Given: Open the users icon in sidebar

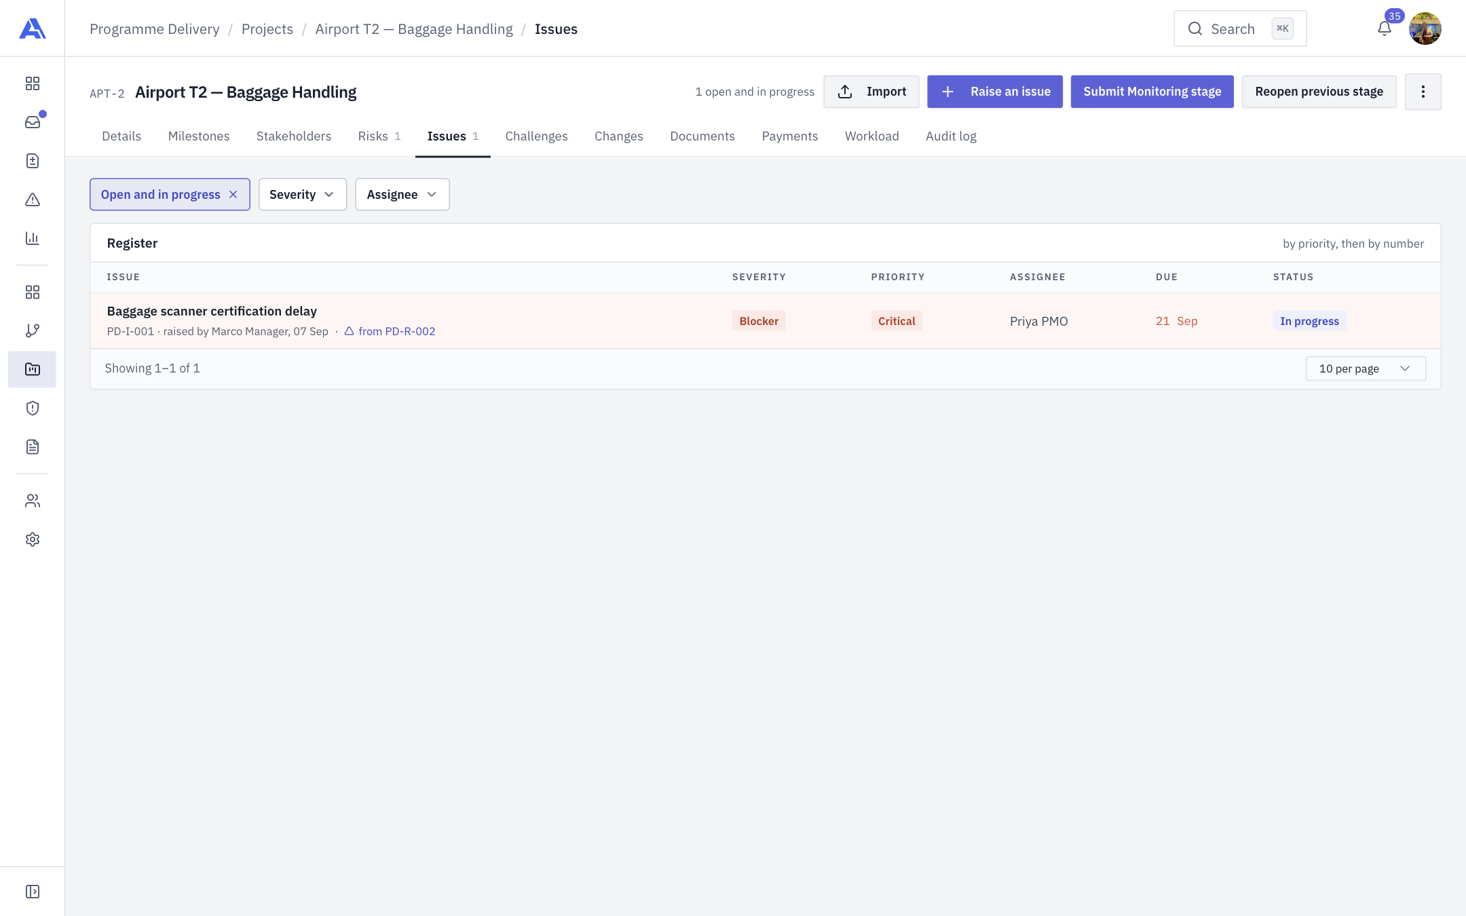Looking at the screenshot, I should click(x=33, y=501).
